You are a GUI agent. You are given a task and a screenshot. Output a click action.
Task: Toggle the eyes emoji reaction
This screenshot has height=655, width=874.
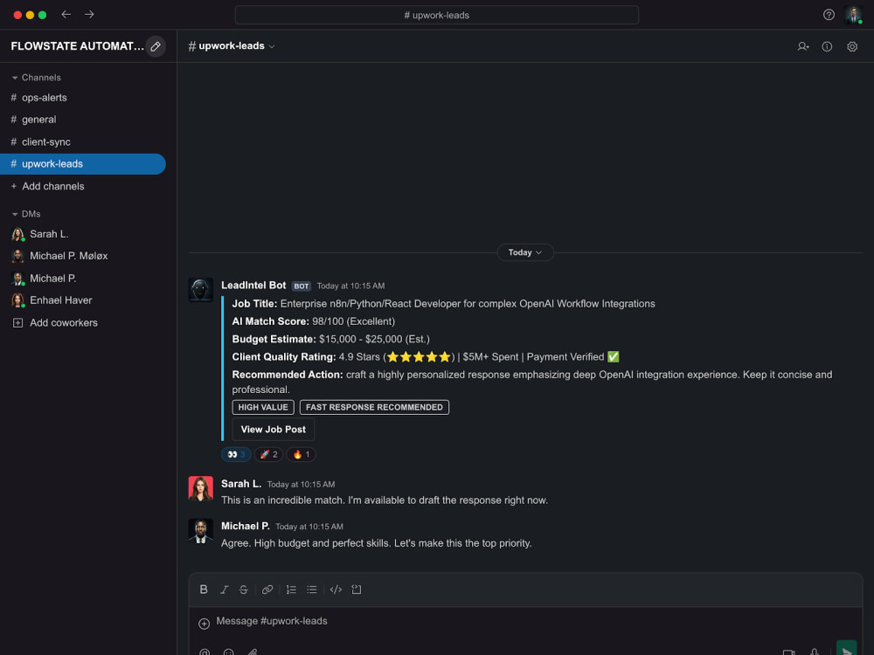pyautogui.click(x=236, y=454)
